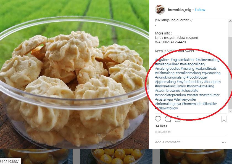View the 34 likes list

[x=161, y=126]
